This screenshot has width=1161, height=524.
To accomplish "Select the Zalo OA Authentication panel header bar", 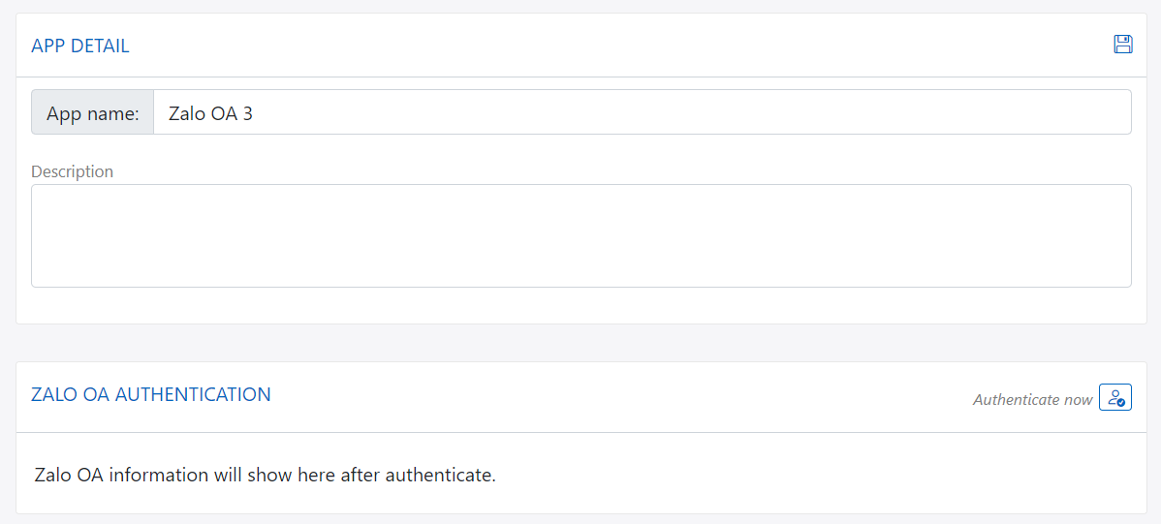I will [581, 396].
